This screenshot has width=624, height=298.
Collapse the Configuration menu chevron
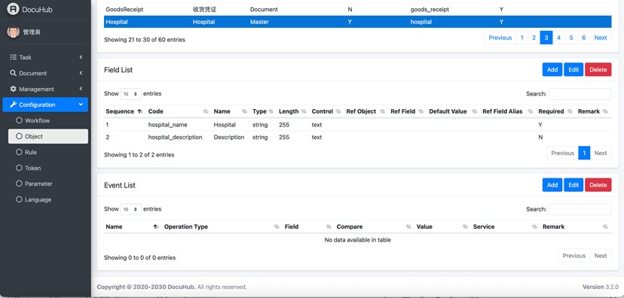pos(81,105)
